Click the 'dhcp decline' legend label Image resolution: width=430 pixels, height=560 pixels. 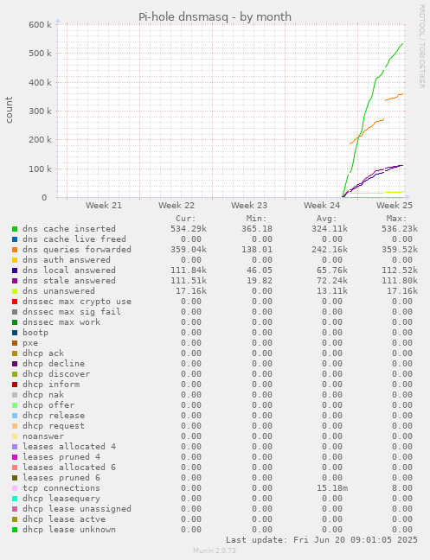click(54, 364)
